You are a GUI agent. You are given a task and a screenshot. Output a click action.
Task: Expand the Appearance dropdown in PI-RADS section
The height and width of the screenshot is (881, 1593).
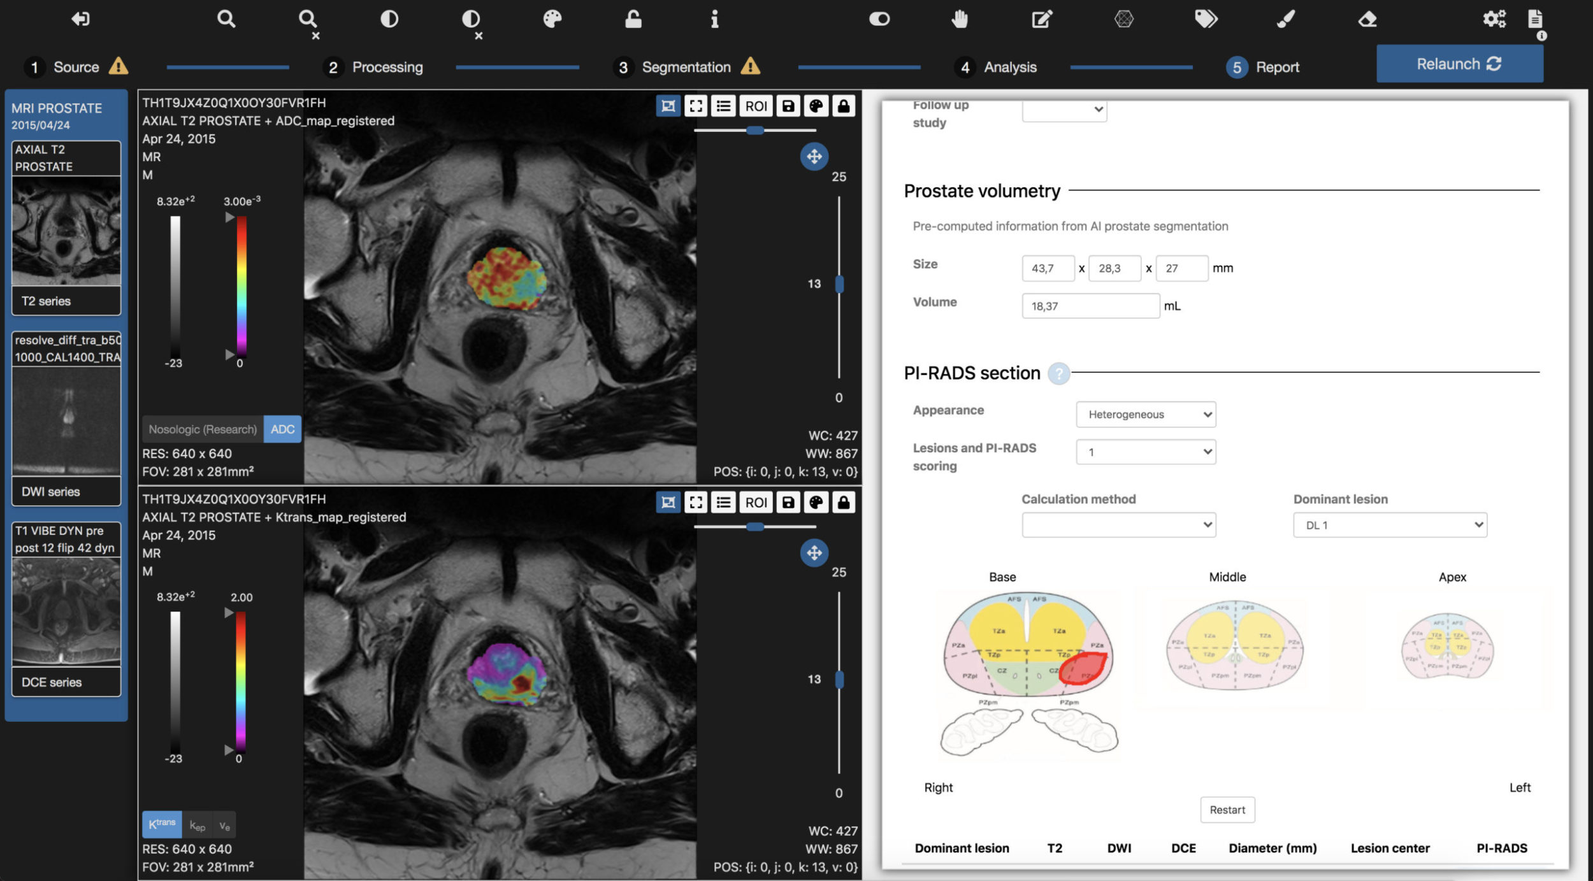pos(1146,413)
